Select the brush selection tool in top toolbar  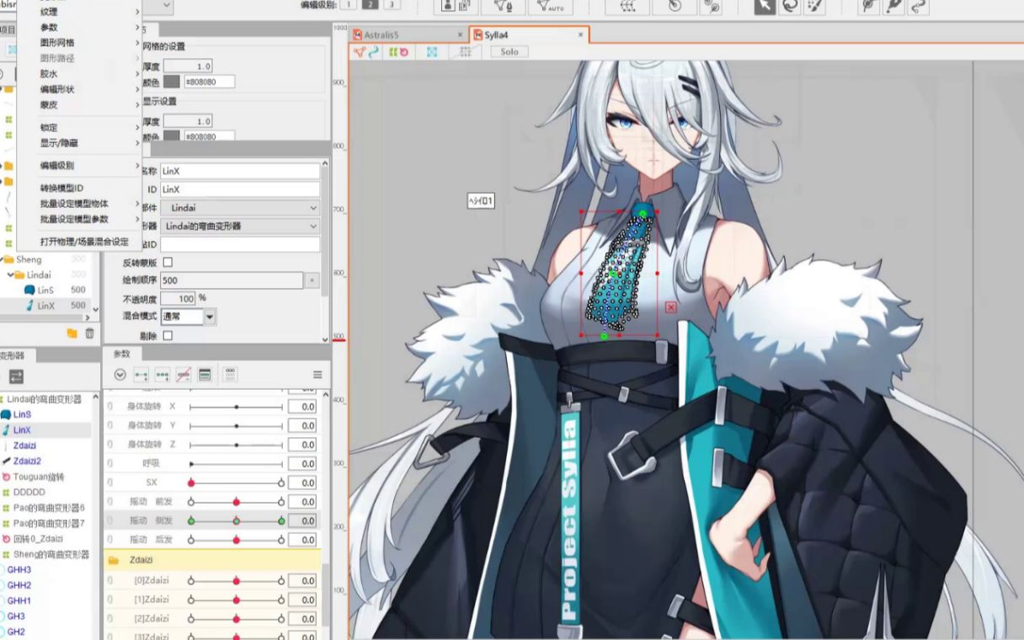click(814, 6)
